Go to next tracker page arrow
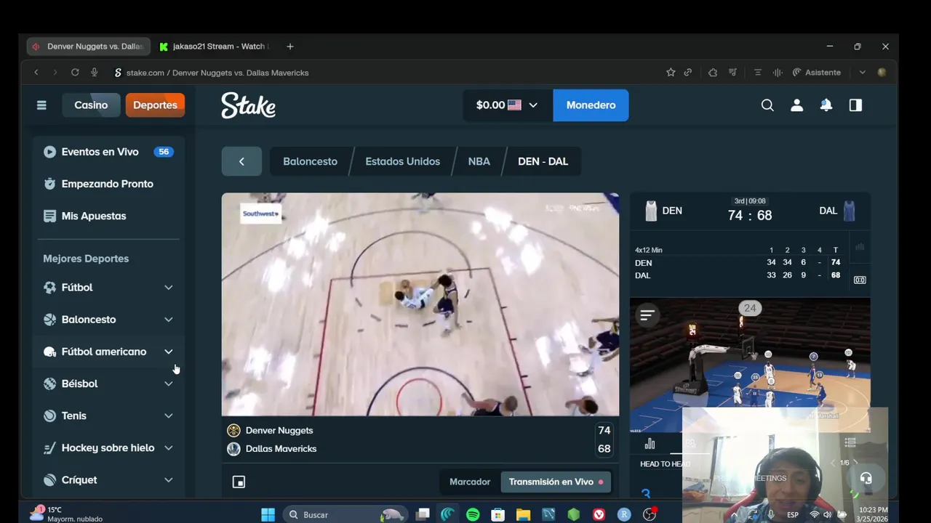Image resolution: width=931 pixels, height=523 pixels. (855, 463)
